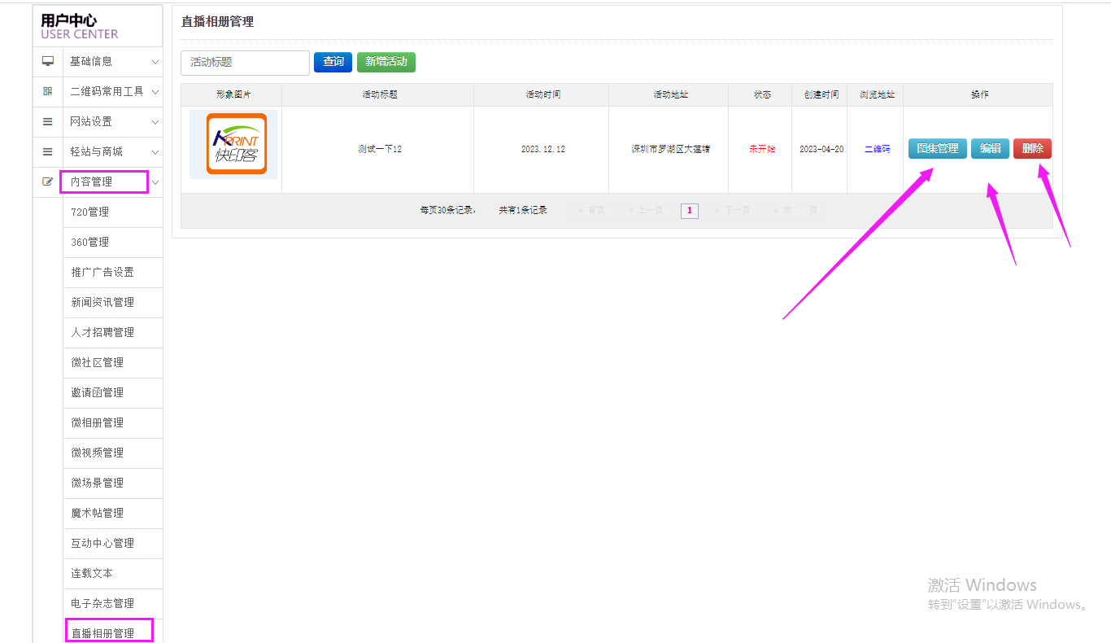The image size is (1111, 643).
Task: Expand the 基础信息 chevron arrow
Action: 155,62
